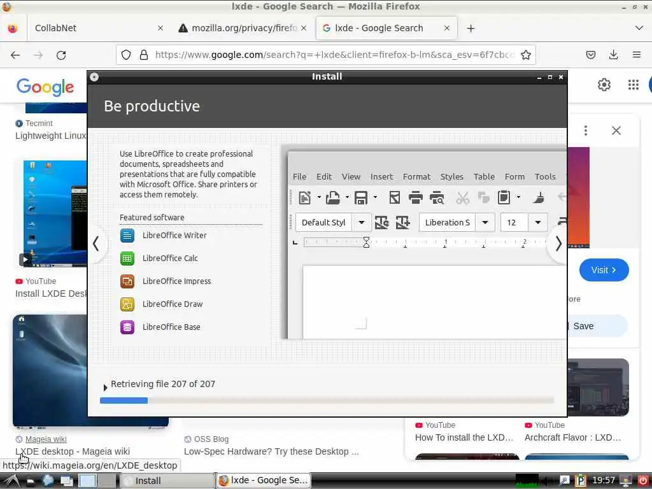
Task: Click the Visit button in side panel
Action: point(604,270)
